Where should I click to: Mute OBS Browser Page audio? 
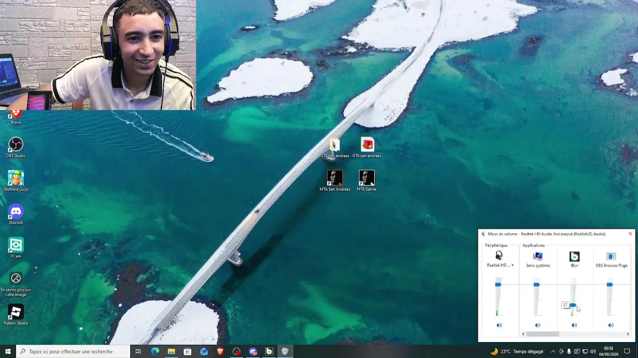(611, 325)
